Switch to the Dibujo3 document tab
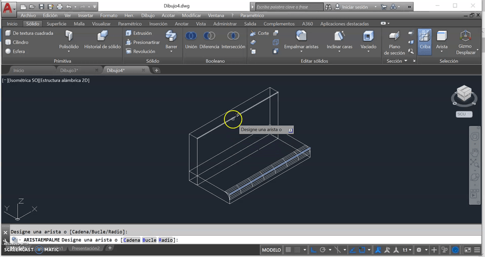This screenshot has height=257, width=485. coord(69,70)
